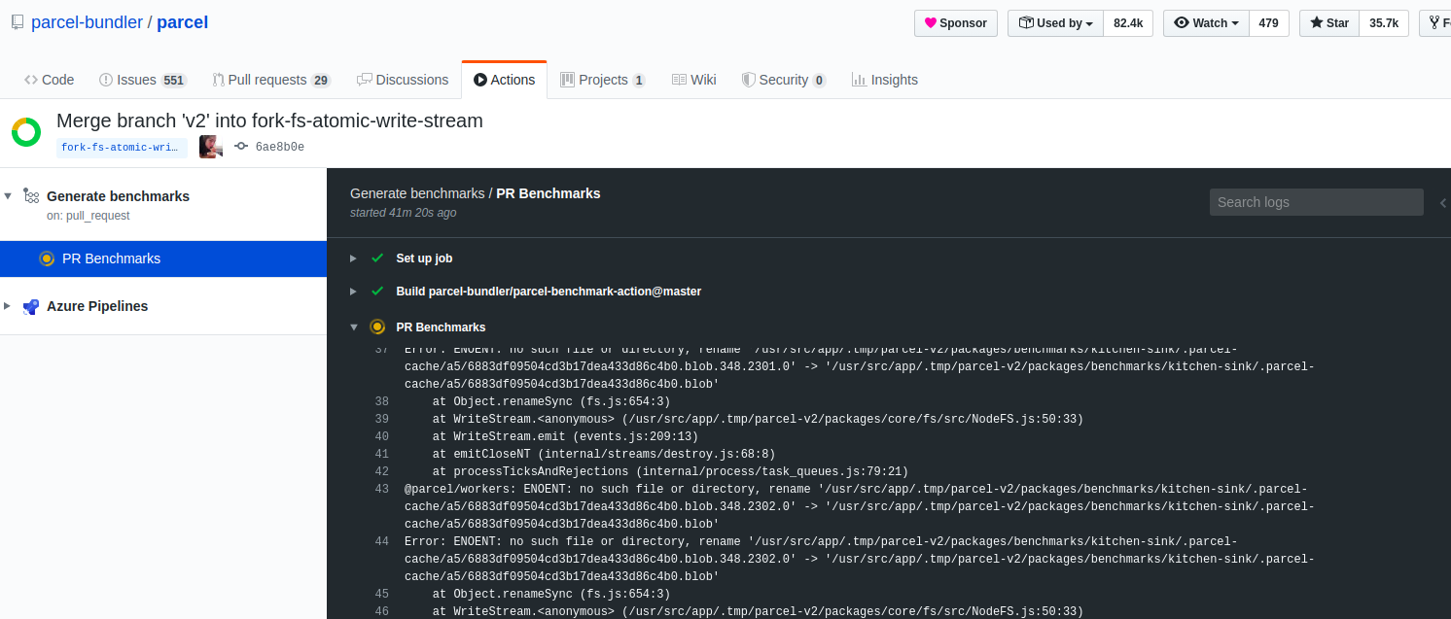Open the Set up job step title
The width and height of the screenshot is (1451, 619).
coord(424,258)
